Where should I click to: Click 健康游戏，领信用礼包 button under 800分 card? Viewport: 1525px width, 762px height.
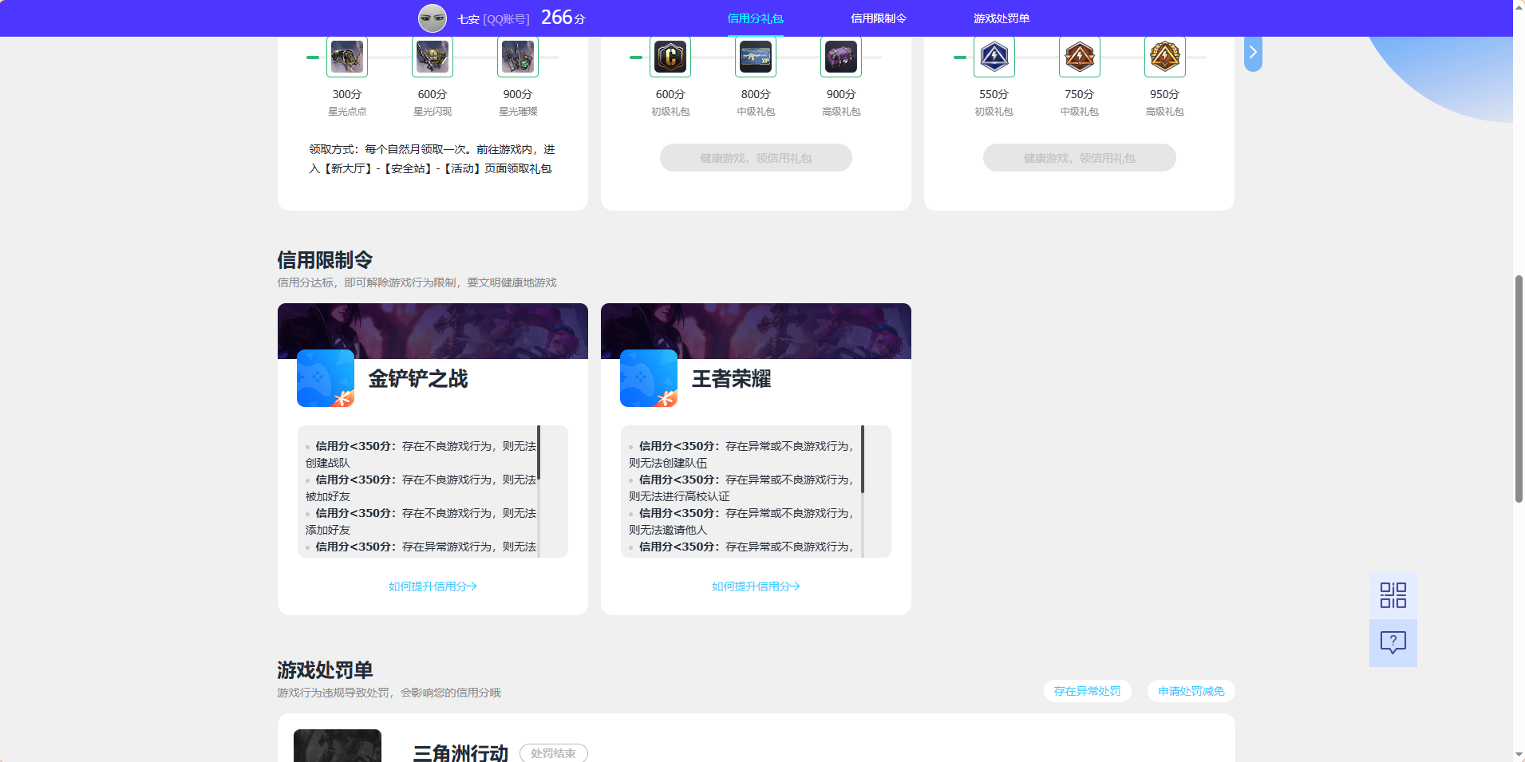(x=756, y=158)
